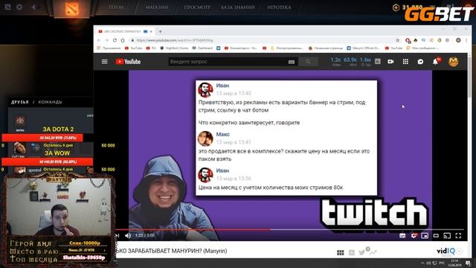This screenshot has height=268, width=476.
Task: Bookmark page with the star icon
Action: point(398,40)
